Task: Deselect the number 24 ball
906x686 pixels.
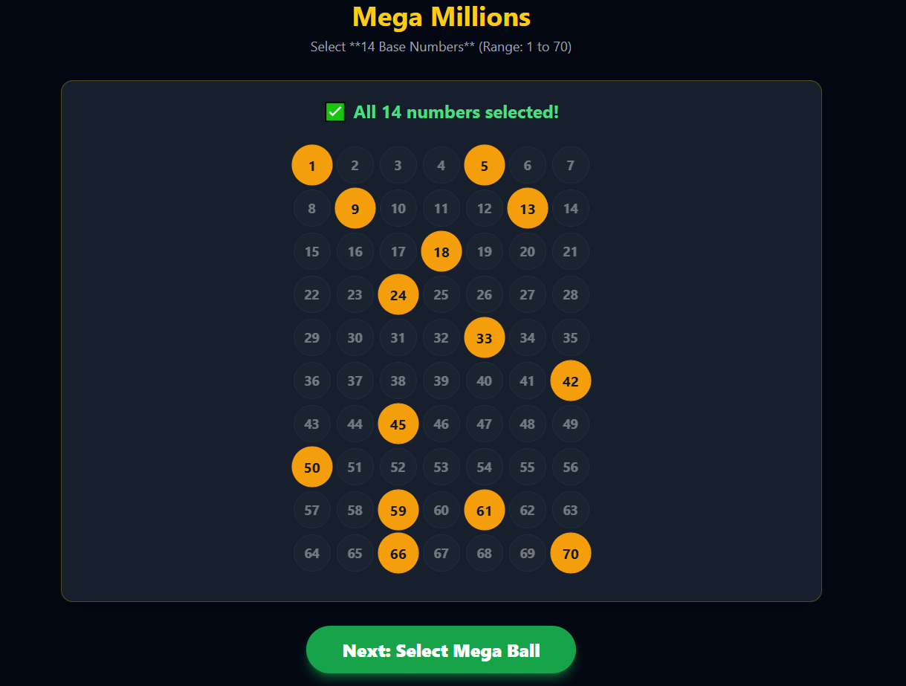Action: (398, 294)
